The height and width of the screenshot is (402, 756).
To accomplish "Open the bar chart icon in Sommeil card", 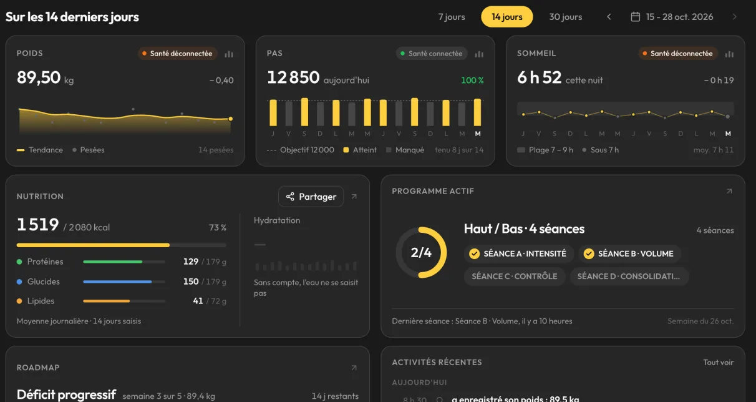I will (729, 54).
